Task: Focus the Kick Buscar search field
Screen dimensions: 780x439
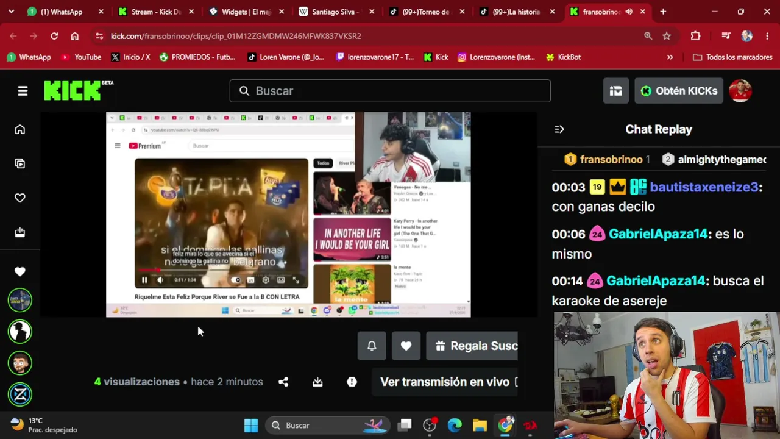Action: tap(390, 91)
